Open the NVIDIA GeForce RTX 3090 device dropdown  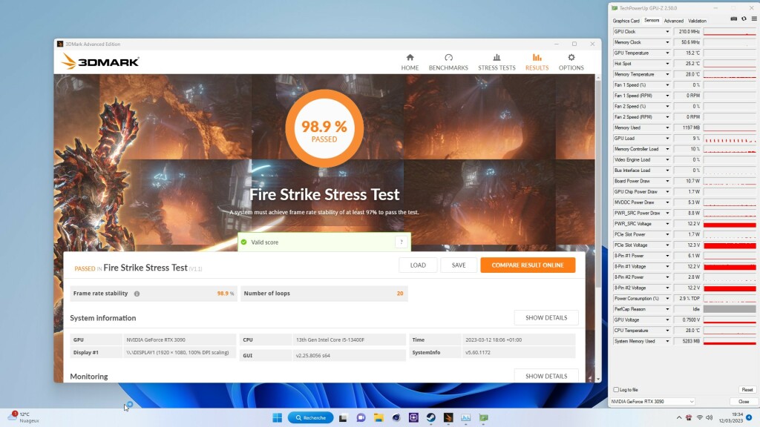click(690, 401)
